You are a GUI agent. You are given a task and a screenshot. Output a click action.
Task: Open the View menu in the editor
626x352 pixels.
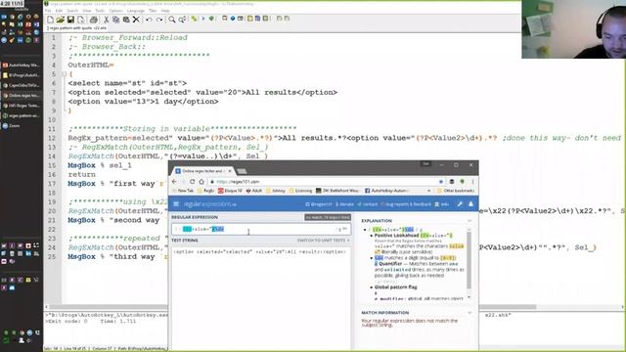tap(87, 11)
